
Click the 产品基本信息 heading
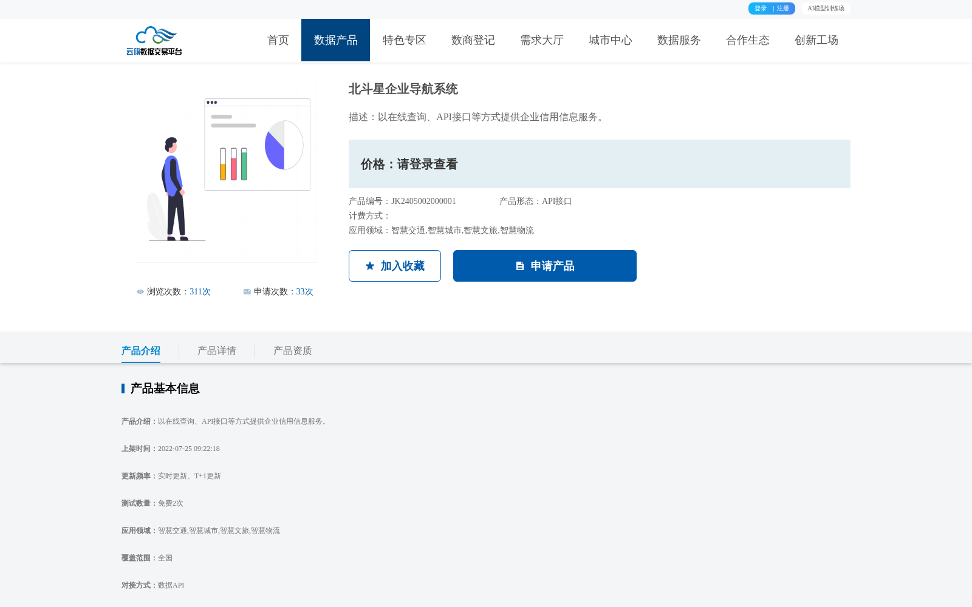click(165, 388)
